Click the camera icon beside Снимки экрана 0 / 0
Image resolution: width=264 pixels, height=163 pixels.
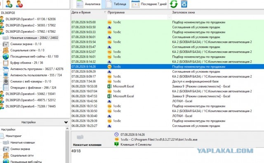(x=6, y=44)
